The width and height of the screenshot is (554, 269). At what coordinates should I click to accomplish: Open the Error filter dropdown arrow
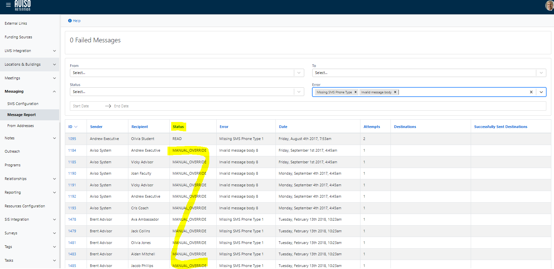point(541,92)
